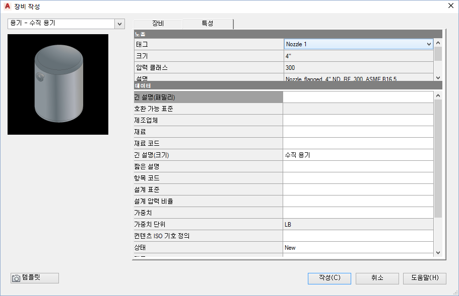This screenshot has height=296, width=459.
Task: Select the 짧은 설명 value field
Action: (358, 166)
